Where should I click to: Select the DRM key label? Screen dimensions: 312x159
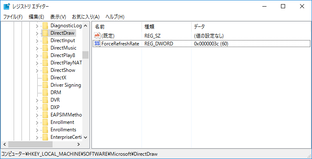click(56, 93)
